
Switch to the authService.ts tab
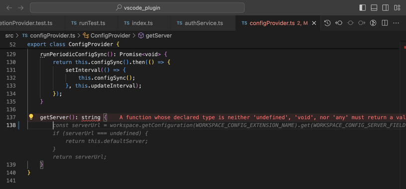click(x=200, y=23)
